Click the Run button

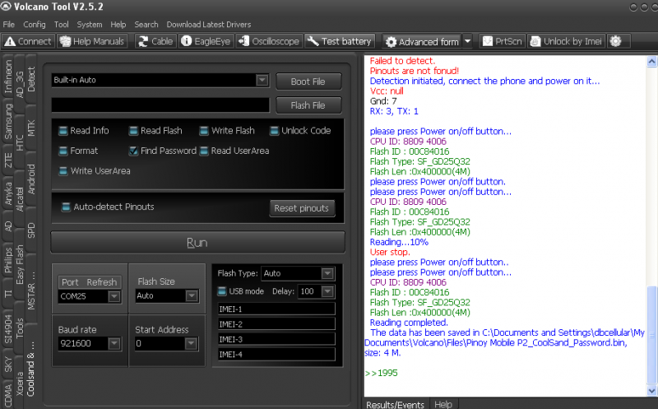[x=197, y=242]
